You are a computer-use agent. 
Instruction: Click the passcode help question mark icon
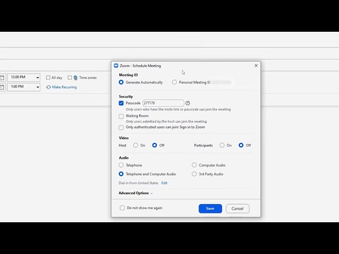188,103
